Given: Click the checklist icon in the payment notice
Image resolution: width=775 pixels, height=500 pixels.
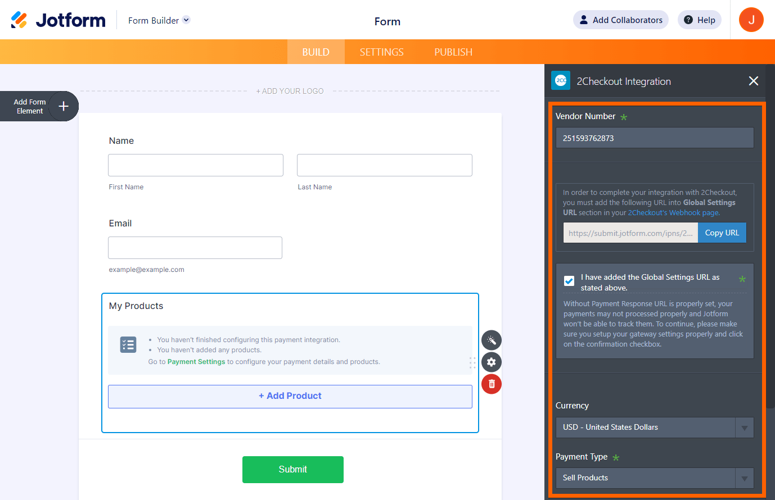Looking at the screenshot, I should coord(128,344).
